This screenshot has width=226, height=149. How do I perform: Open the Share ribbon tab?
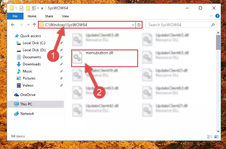pos(49,16)
